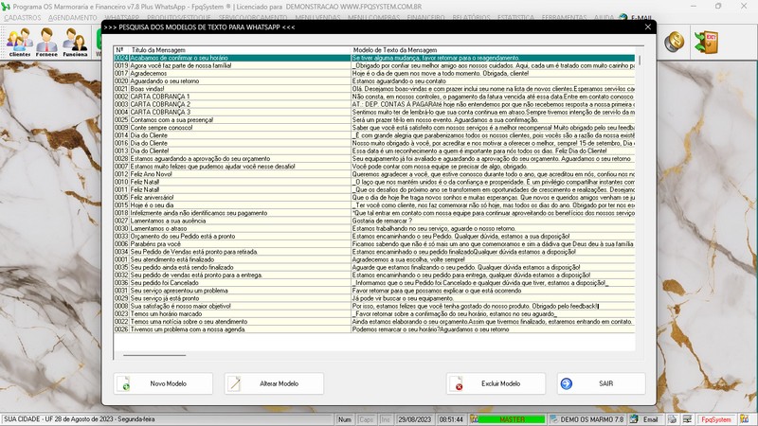Click the exit door toolbar icon

[x=706, y=42]
